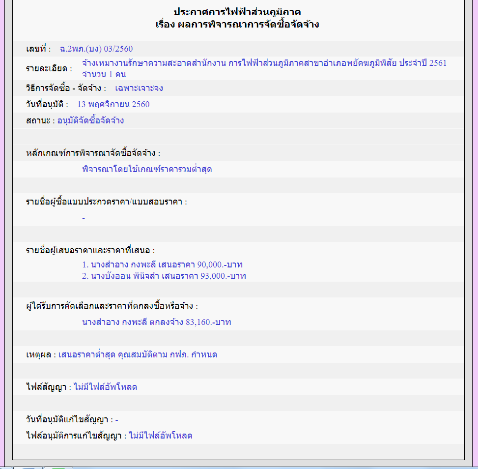Select the document number "ฉ.2พภ.(บง) 03/2560"
The height and width of the screenshot is (469, 478).
pos(96,49)
